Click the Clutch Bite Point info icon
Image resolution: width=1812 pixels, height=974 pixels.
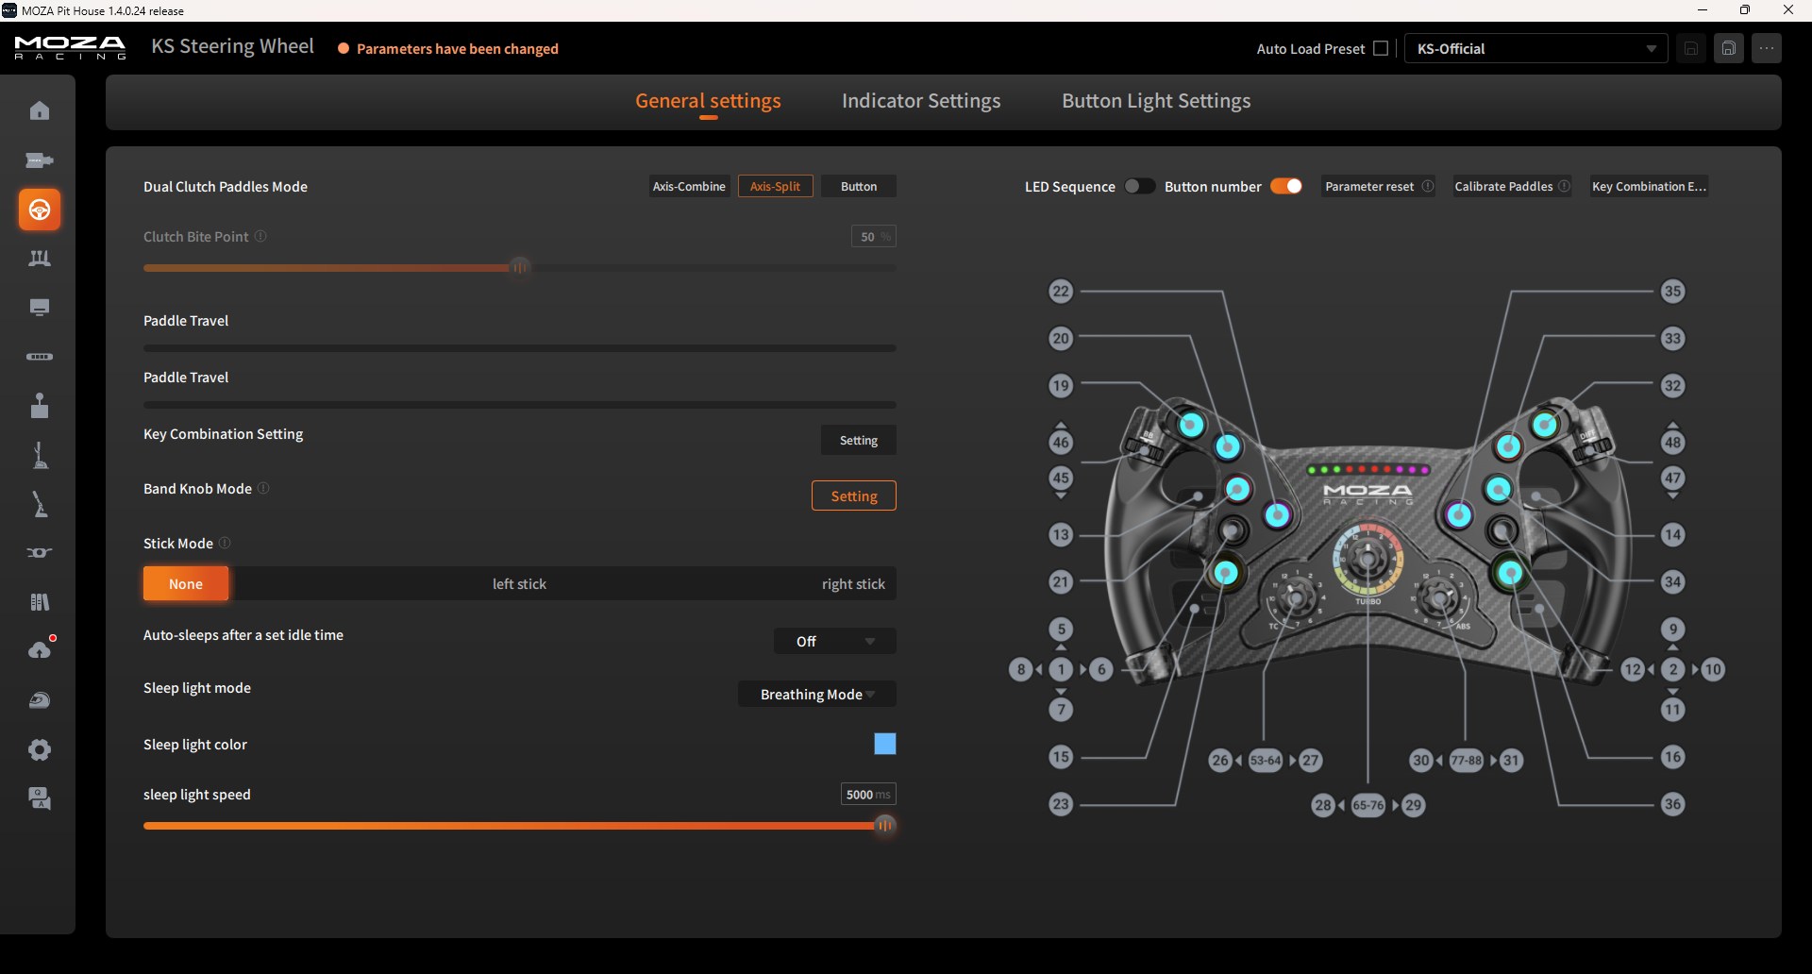pos(261,236)
